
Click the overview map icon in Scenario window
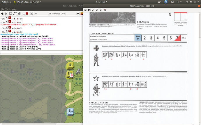pos(85,10)
